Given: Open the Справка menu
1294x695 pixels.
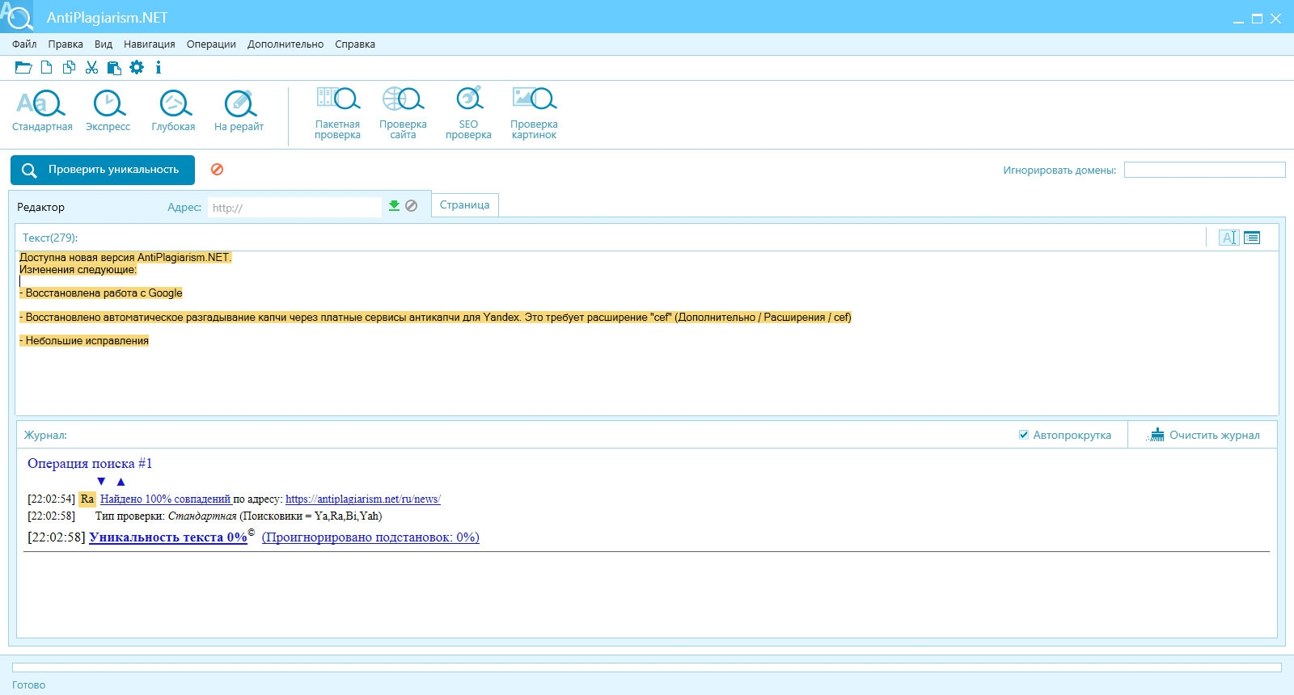Looking at the screenshot, I should (355, 44).
